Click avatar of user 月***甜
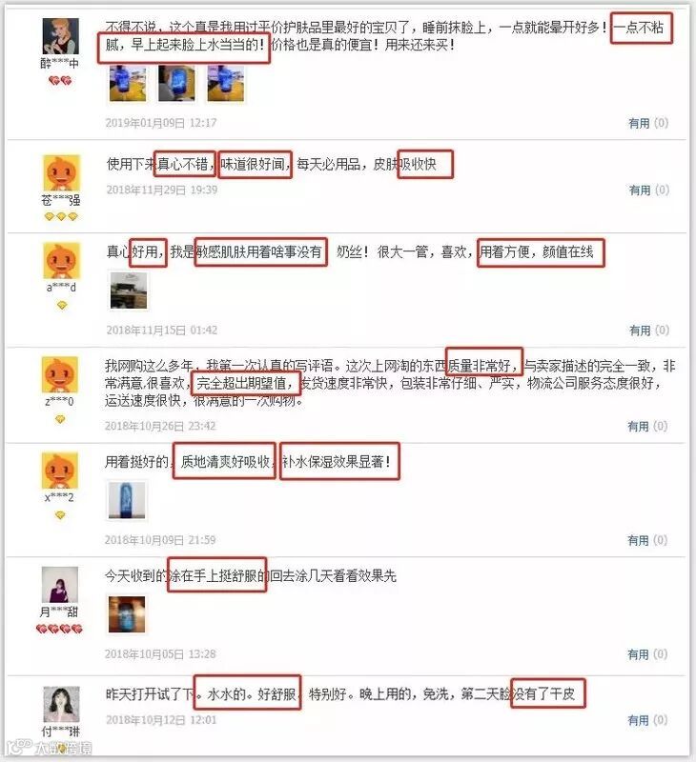 pyautogui.click(x=60, y=585)
